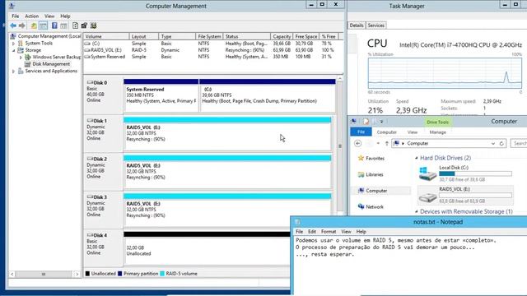Sort by Status column header
527x296 pixels.
click(247, 36)
